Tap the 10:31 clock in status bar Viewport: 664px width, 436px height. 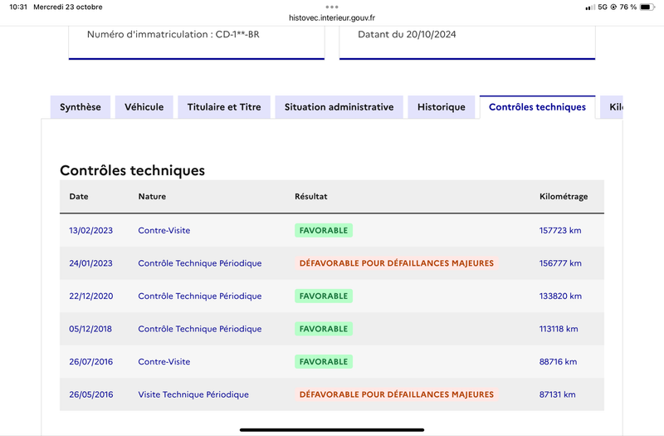click(18, 7)
